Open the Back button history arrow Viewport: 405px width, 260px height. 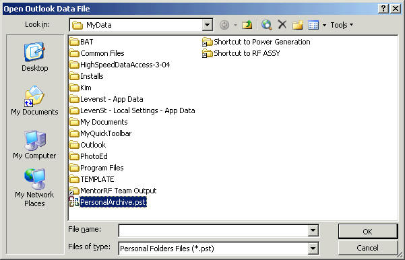235,25
